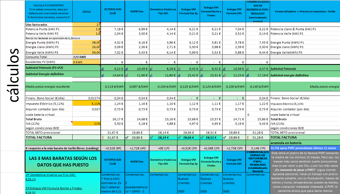Select average price '0,119 €/kWh'
Screen dimensions: 340x194
coord(113,86)
